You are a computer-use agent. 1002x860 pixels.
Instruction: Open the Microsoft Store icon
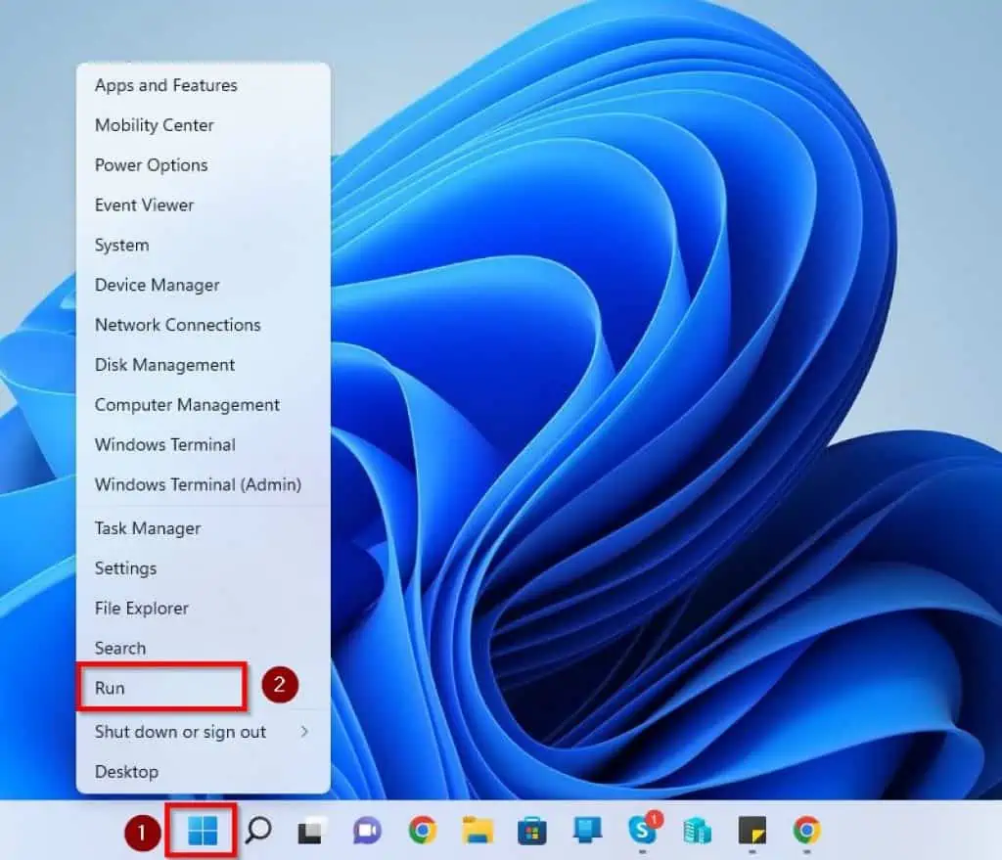pos(531,832)
